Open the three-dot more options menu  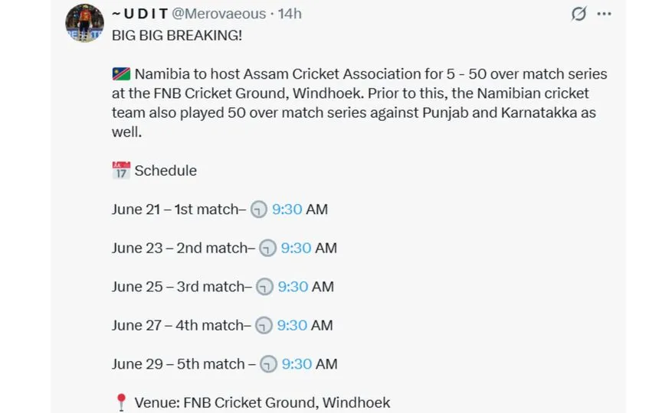click(605, 14)
